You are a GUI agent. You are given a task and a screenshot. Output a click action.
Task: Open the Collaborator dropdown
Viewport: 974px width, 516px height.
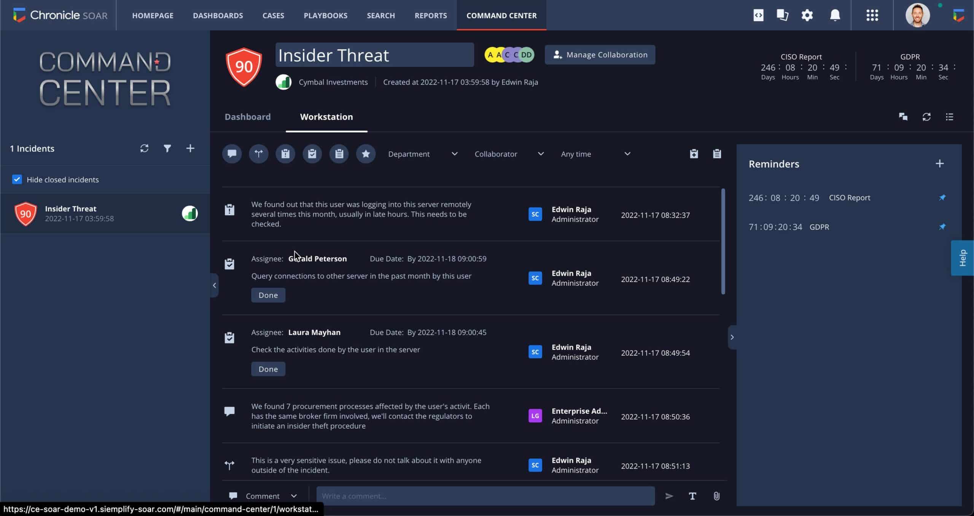(509, 154)
